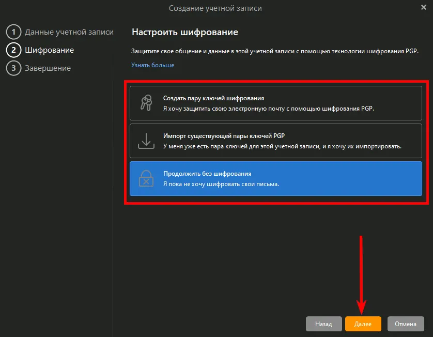
Task: Jump to the 'Завершение' step
Action: [x=48, y=68]
